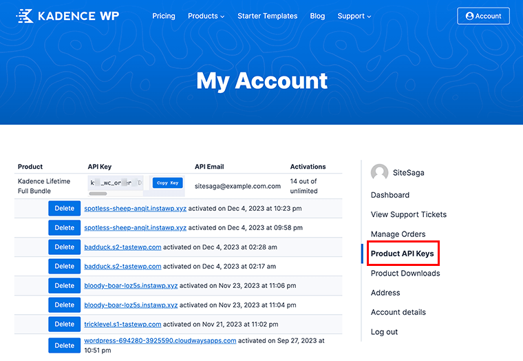The height and width of the screenshot is (361, 523).
Task: Open spotless-sheep link activated at 09:58 pm
Action: pyautogui.click(x=135, y=228)
